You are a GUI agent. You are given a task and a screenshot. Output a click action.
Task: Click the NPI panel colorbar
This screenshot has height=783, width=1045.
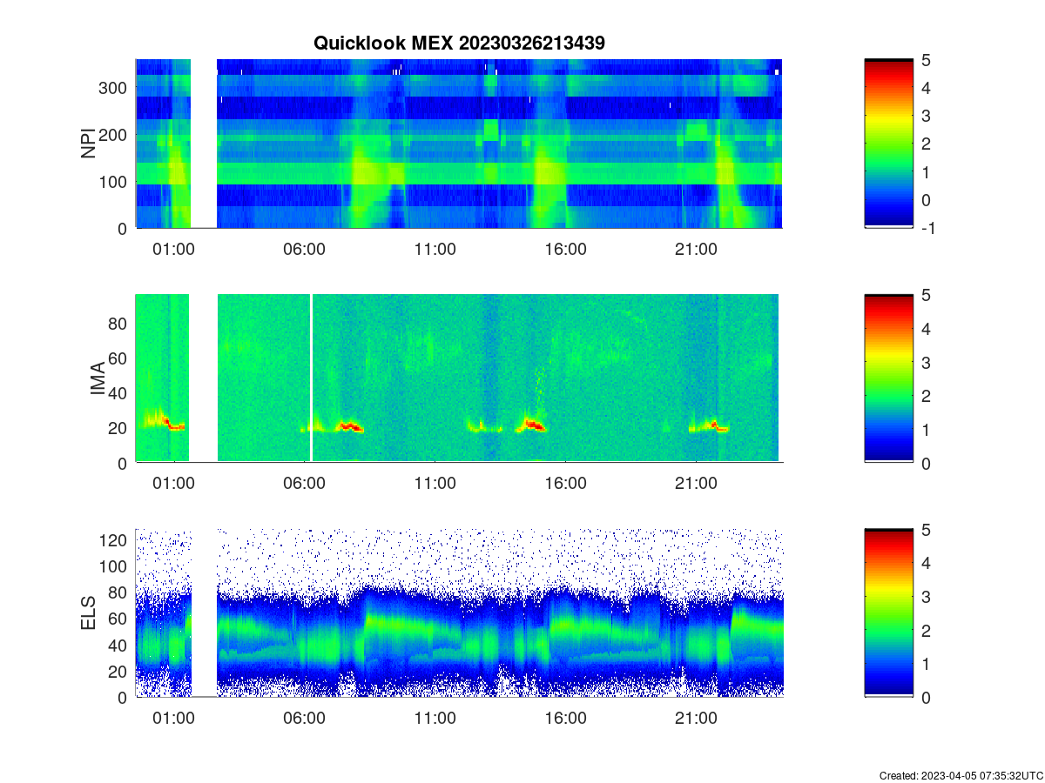889,144
